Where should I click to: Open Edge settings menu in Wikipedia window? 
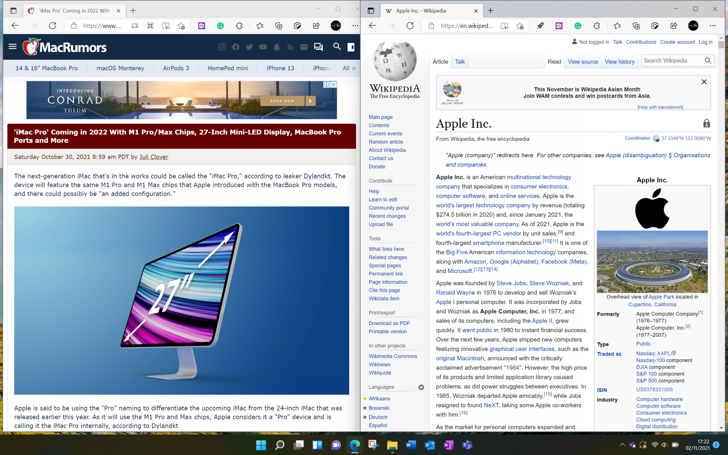[713, 25]
